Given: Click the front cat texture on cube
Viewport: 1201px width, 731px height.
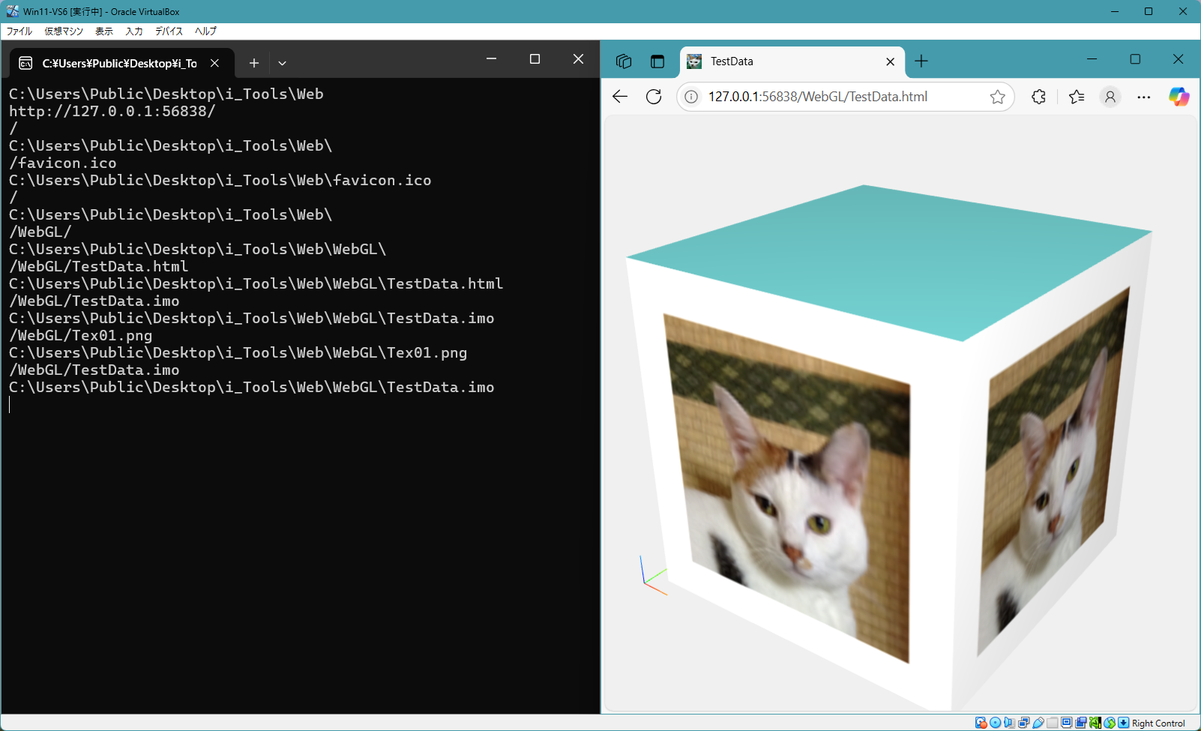Looking at the screenshot, I should coord(789,487).
